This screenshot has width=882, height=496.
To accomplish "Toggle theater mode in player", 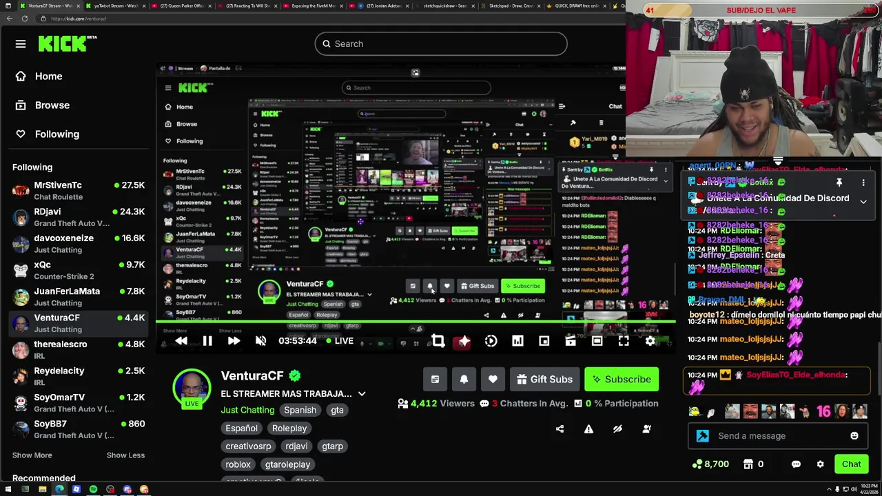I will pos(597,341).
